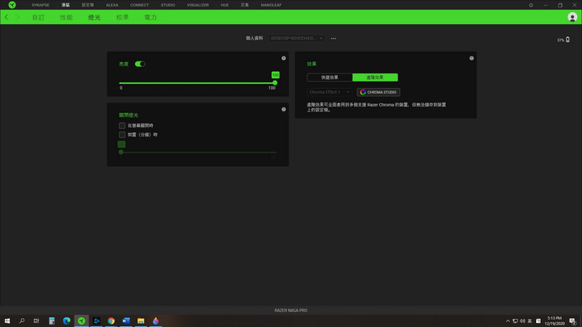
Task: Open the Windows Start menu
Action: [x=7, y=321]
